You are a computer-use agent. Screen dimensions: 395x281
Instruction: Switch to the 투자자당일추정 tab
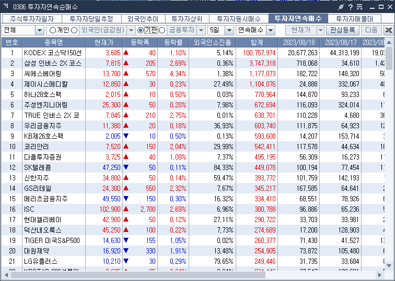[x=91, y=19]
